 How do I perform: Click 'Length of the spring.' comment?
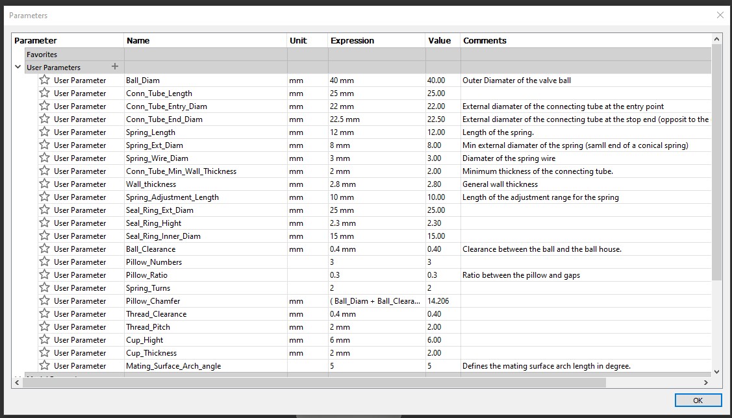coord(498,132)
